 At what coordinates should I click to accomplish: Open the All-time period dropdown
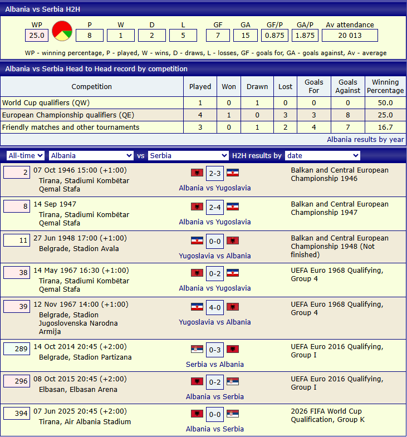click(x=26, y=156)
